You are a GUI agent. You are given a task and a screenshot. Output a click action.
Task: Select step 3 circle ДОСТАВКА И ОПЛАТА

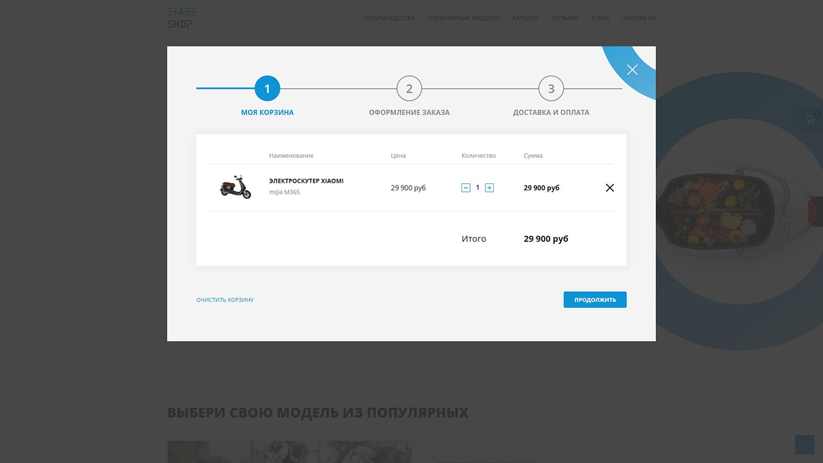pyautogui.click(x=551, y=89)
